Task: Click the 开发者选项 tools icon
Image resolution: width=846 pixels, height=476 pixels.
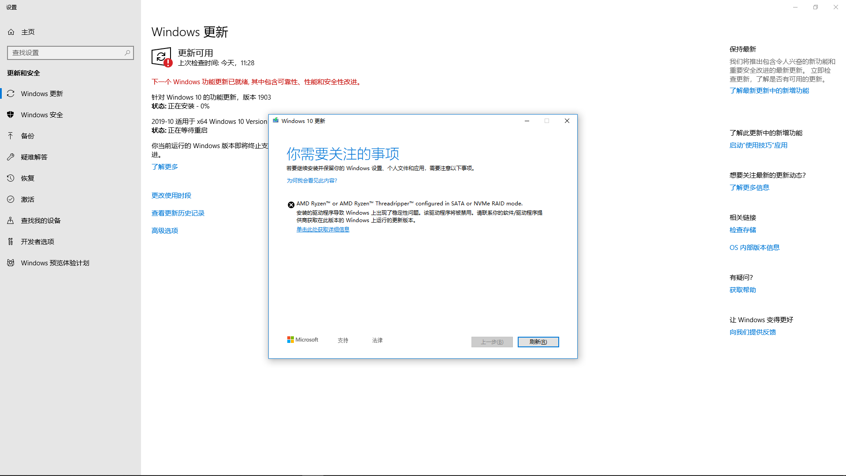Action: coord(11,242)
